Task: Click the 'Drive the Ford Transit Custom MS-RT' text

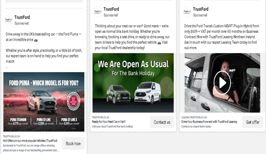Action: pos(222,37)
